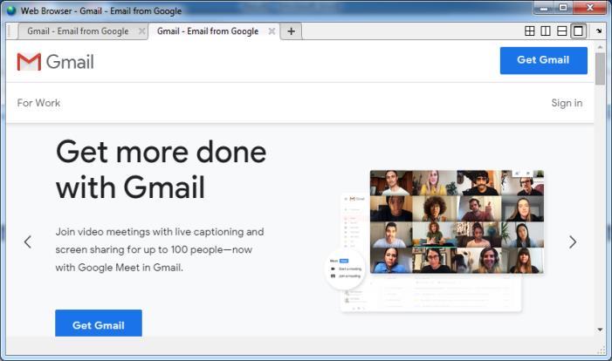Select the vertical split layout icon
The width and height of the screenshot is (612, 361).
[546, 31]
